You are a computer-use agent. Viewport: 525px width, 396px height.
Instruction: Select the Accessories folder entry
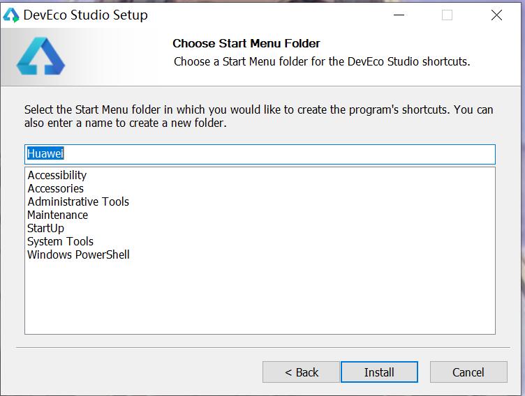[x=55, y=188]
